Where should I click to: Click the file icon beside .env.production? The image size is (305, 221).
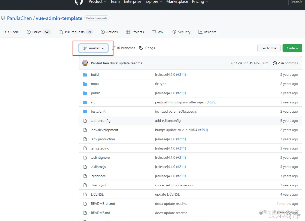point(85,139)
